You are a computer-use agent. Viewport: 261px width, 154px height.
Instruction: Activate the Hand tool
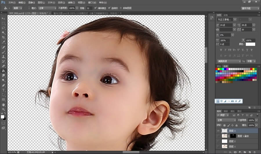(3, 104)
